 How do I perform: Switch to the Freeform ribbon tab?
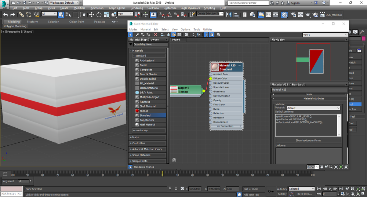(32, 22)
